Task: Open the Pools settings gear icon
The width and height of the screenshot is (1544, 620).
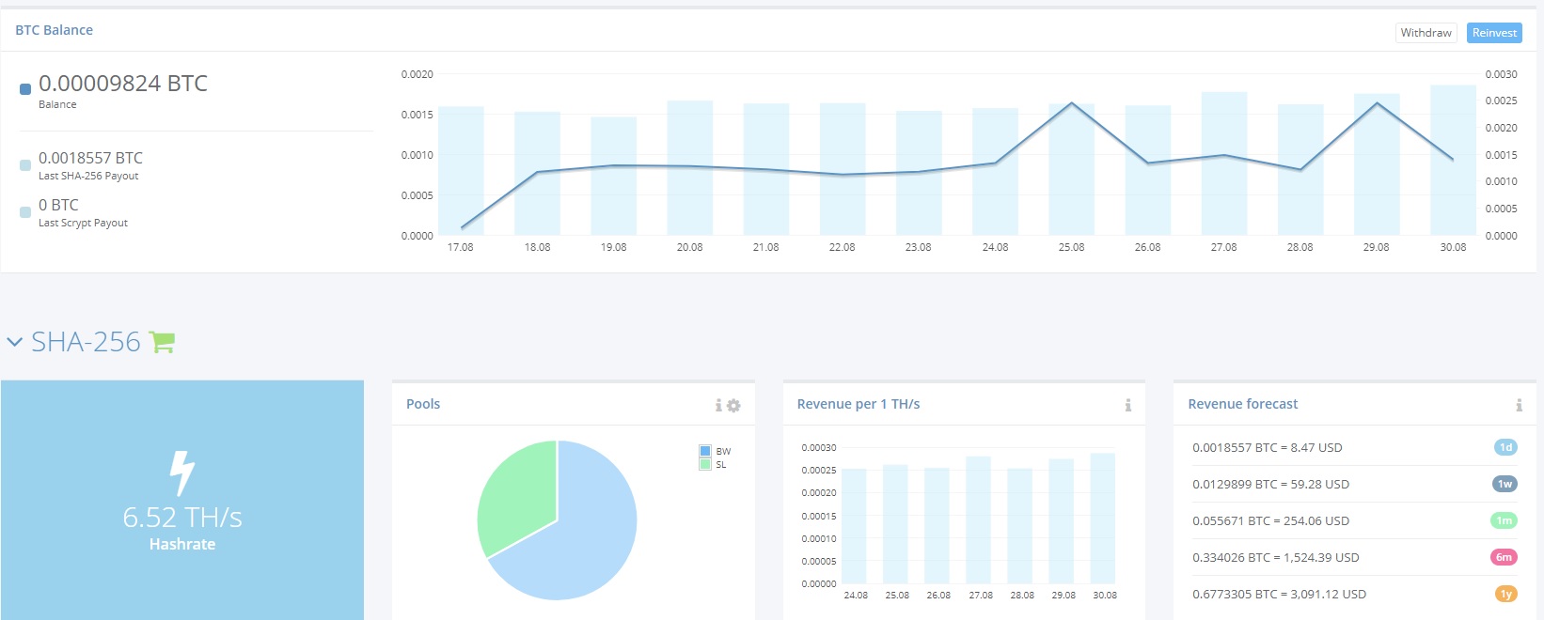Action: click(734, 406)
